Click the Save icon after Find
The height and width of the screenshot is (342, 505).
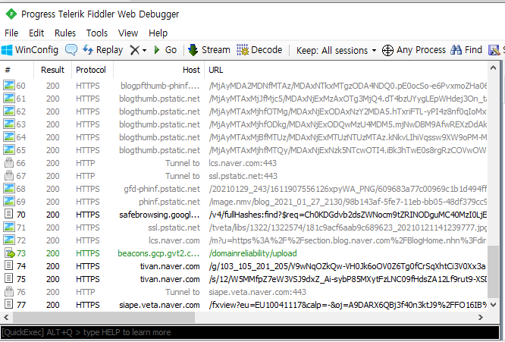[494, 50]
